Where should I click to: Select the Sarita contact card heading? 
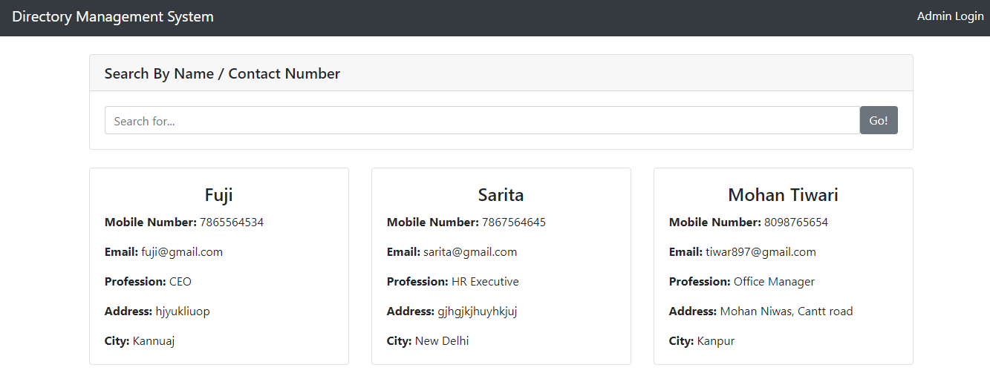[501, 195]
